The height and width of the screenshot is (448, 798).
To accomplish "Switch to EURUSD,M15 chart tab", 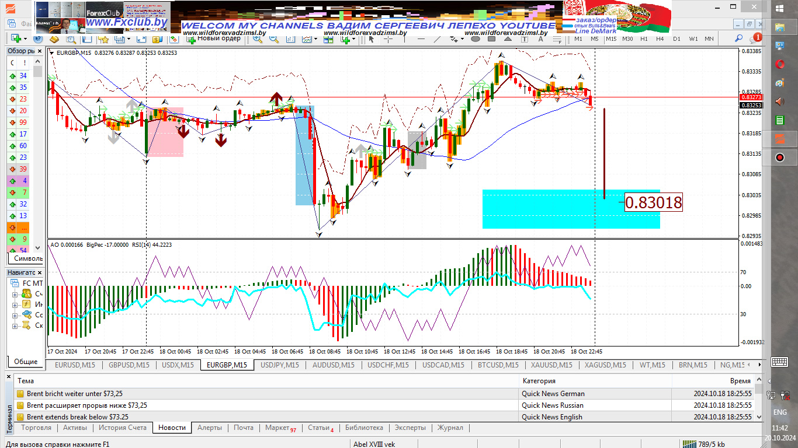I will point(75,365).
